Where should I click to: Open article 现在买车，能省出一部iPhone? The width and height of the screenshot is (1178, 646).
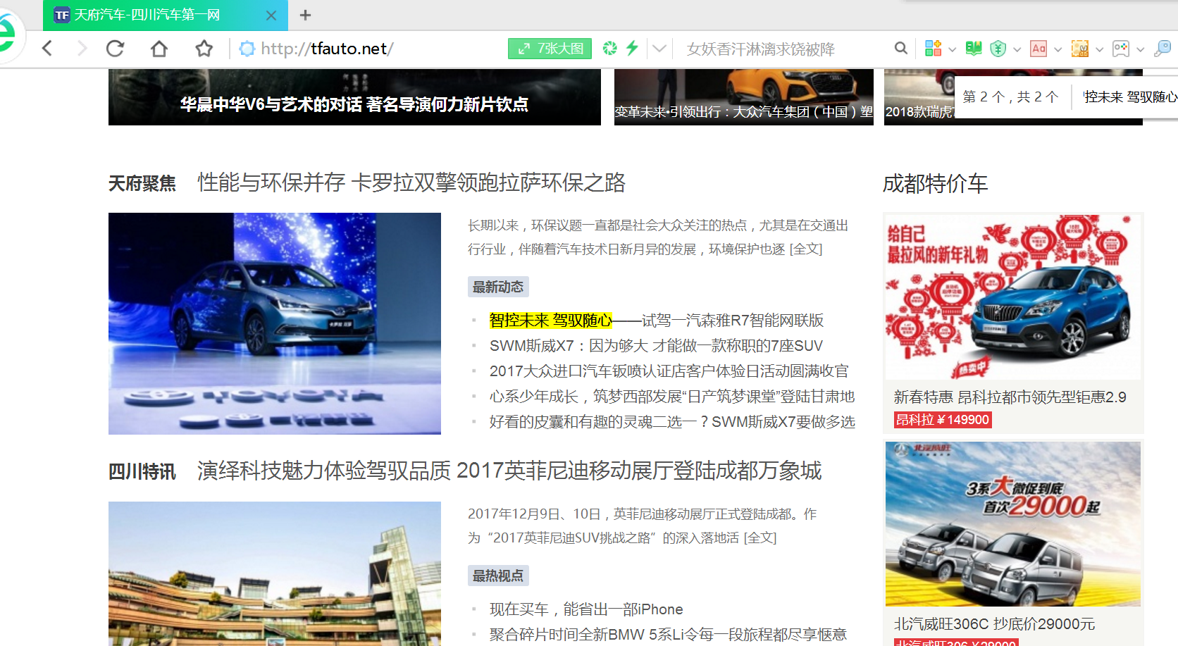point(586,609)
